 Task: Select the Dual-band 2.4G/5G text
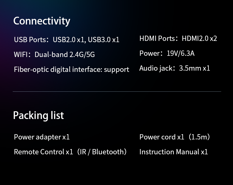[x=65, y=55]
